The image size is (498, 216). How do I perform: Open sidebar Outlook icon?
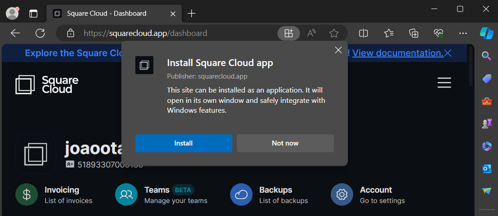[x=486, y=169]
